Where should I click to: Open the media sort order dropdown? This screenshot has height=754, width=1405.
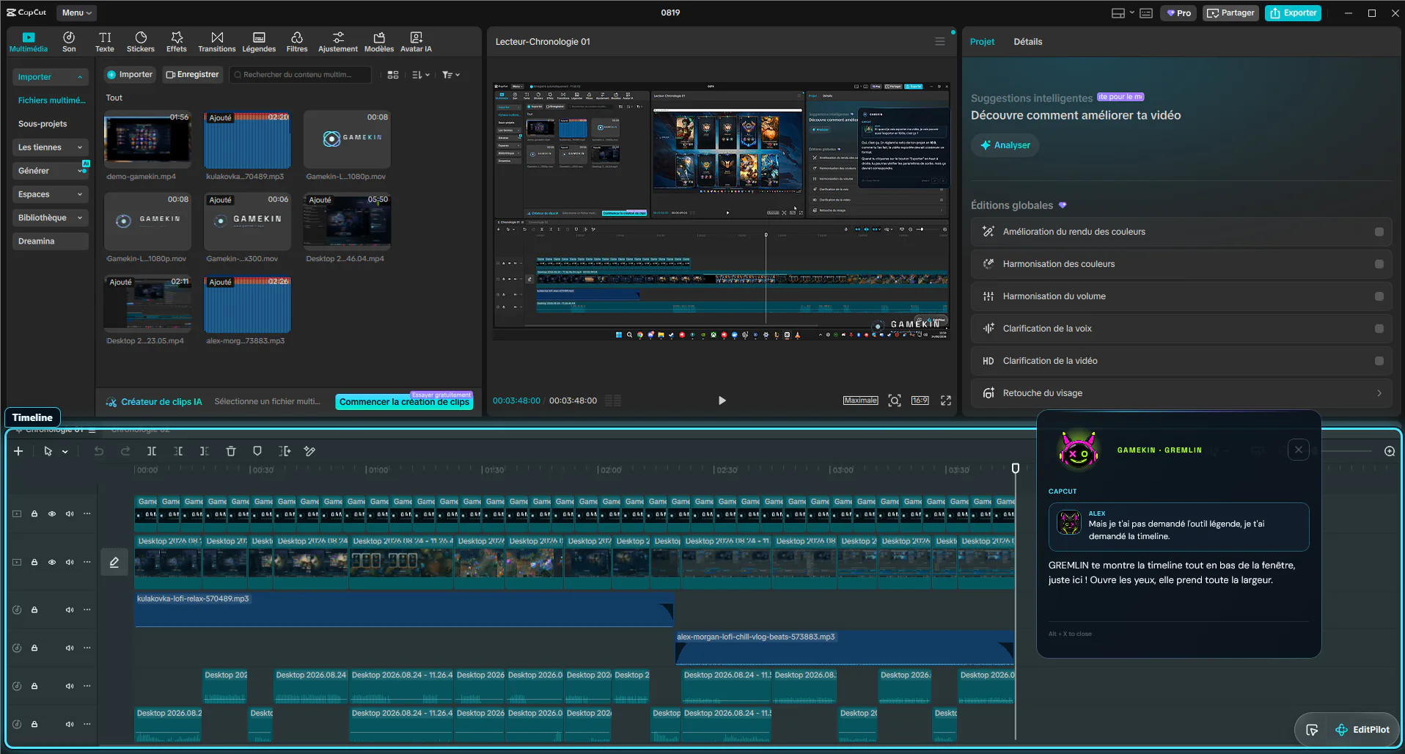coord(421,75)
